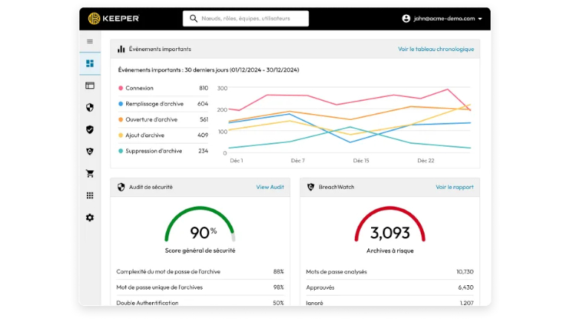570x320 pixels.
Task: Open the settings gear icon in sidebar
Action: [x=90, y=218]
